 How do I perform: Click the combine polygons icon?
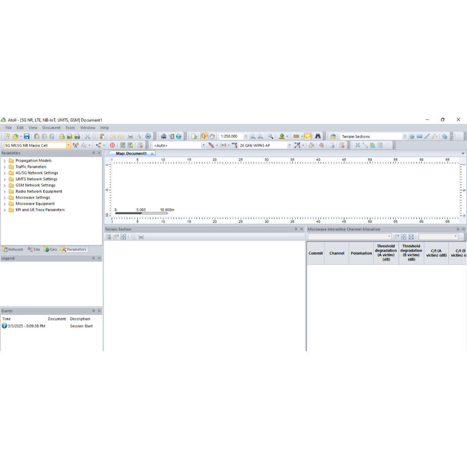point(445,136)
